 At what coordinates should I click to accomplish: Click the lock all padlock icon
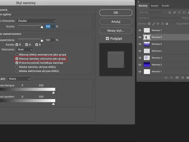coord(167,24)
